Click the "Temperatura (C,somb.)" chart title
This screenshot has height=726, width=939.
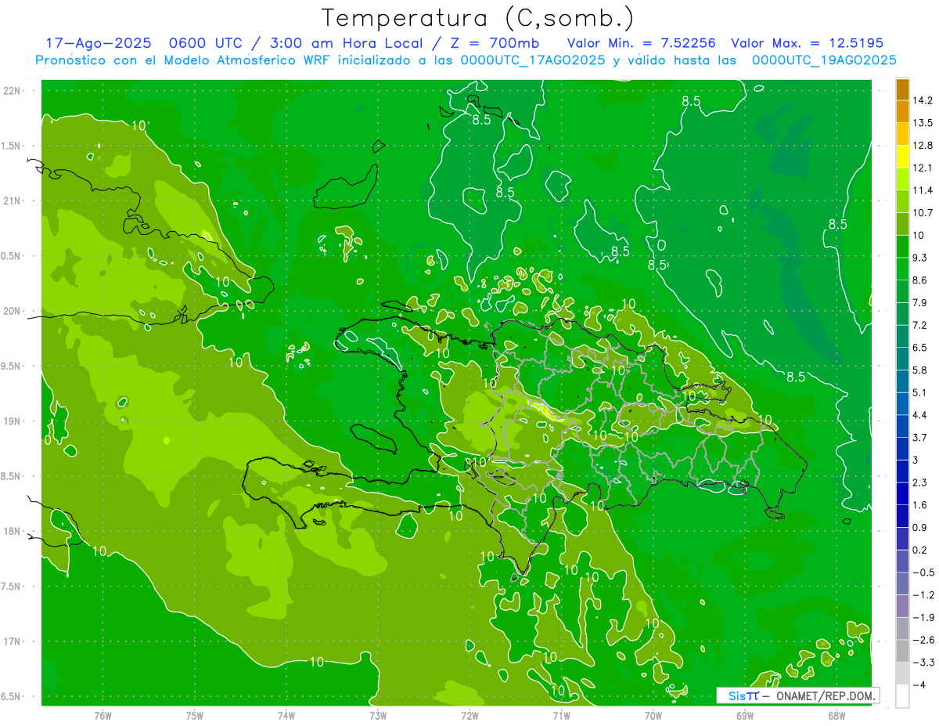pos(478,18)
